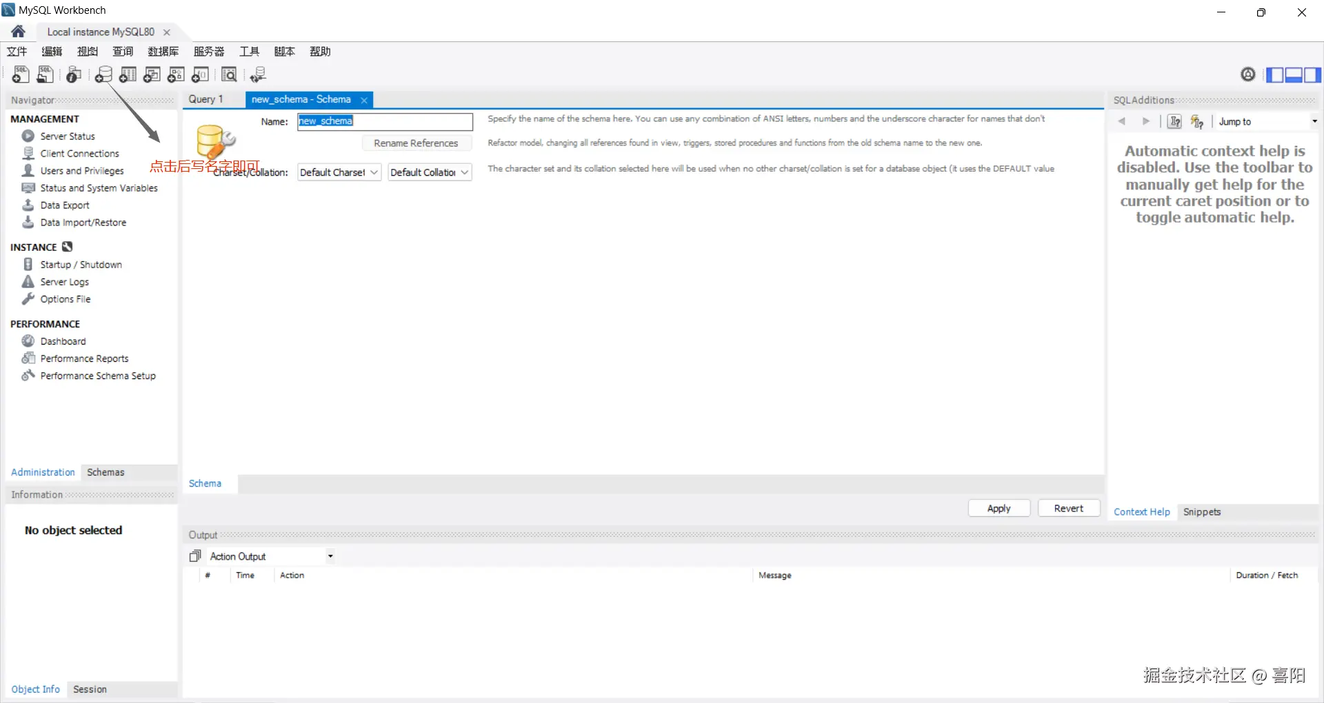1324x703 pixels.
Task: Open the 工具 menu
Action: 250,52
